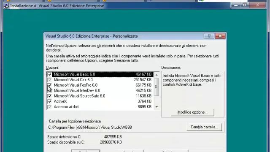
Task: Click the Cambia cartella... button
Action: (x=204, y=127)
